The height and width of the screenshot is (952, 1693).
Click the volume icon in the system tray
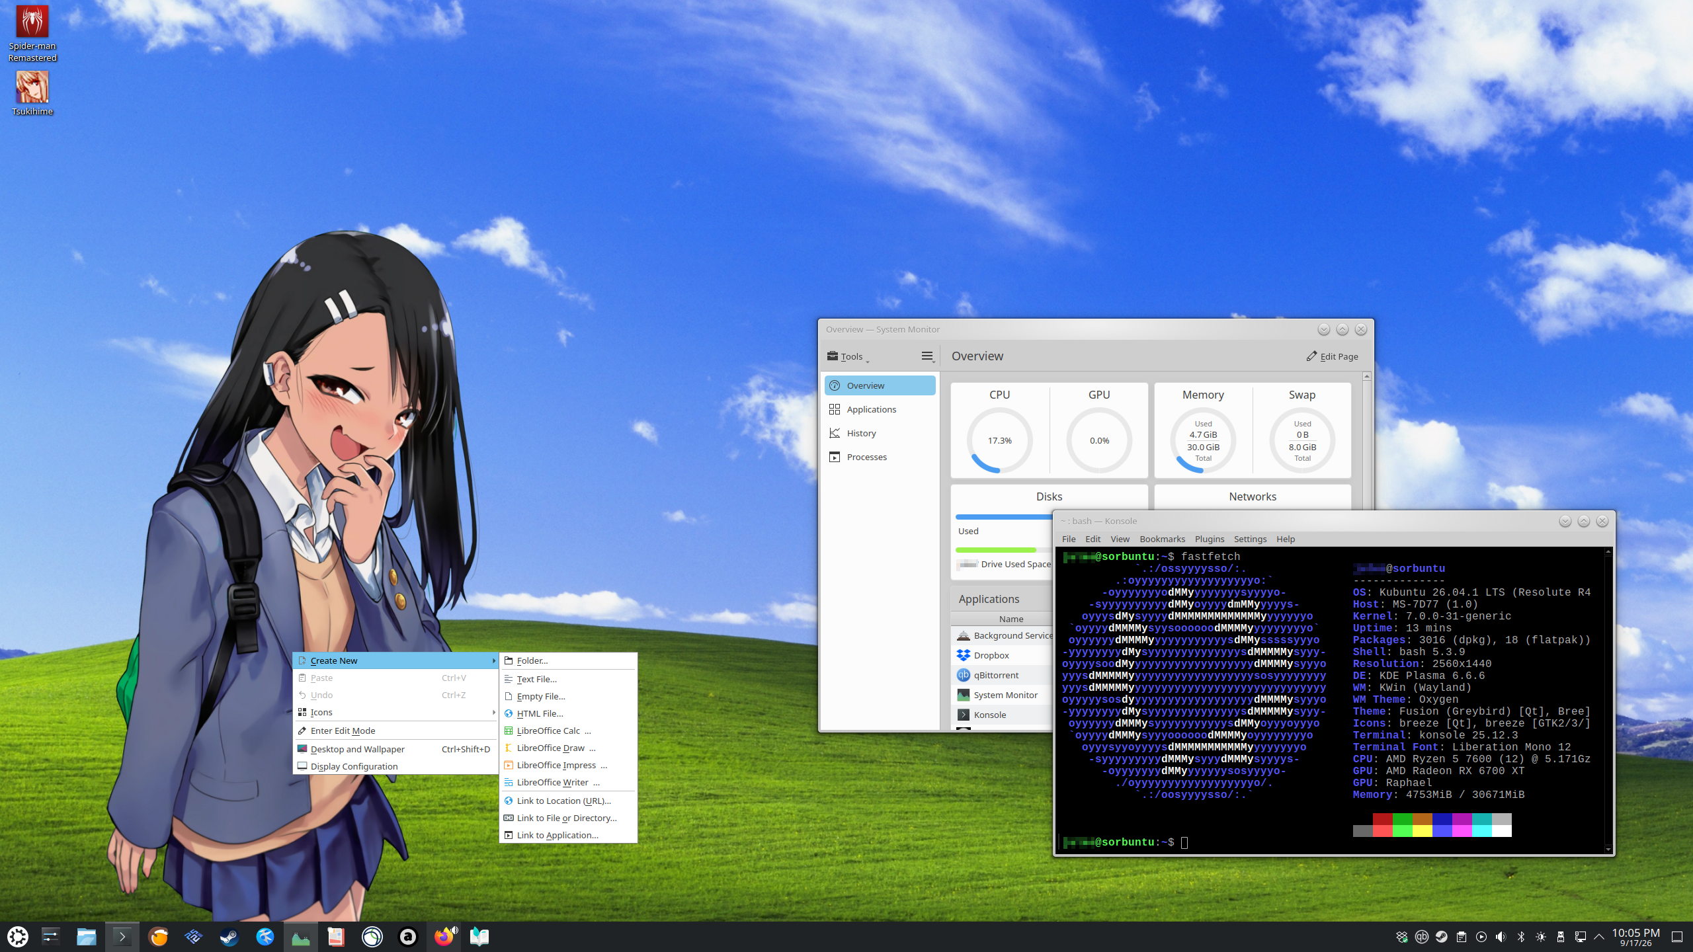click(1501, 937)
